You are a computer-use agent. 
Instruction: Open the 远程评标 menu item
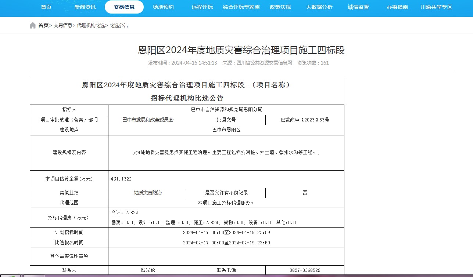[x=202, y=7]
